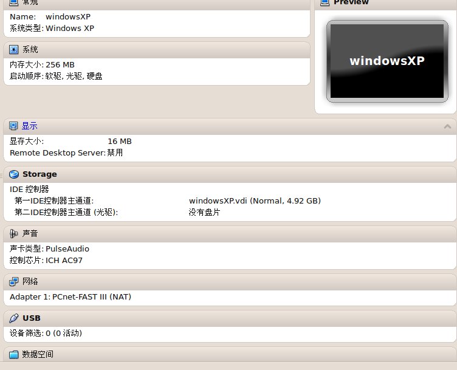Viewport: 457px width, 370px height.
Task: Select the ICH AC97 controller value
Action: 64,261
